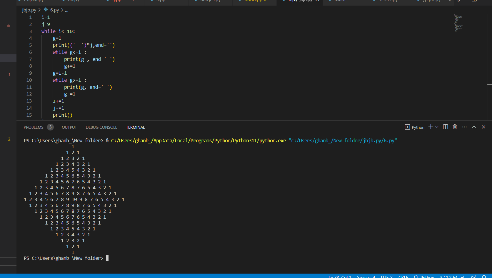The width and height of the screenshot is (492, 278).
Task: Click the python.exe path in the terminal command
Action: click(199, 140)
